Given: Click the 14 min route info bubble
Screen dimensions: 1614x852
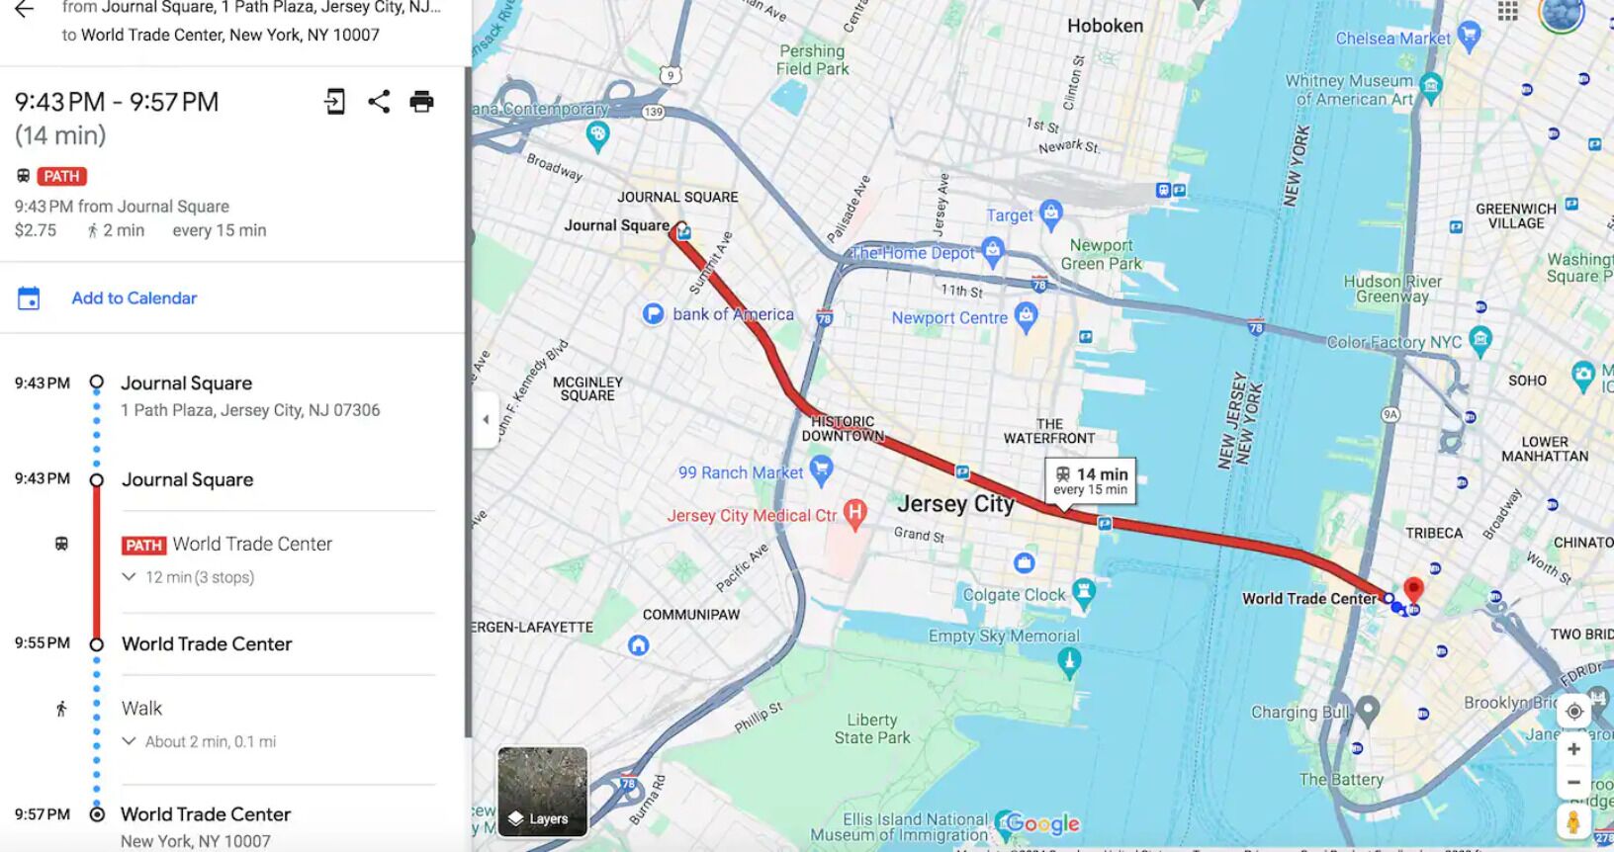Looking at the screenshot, I should [1091, 481].
